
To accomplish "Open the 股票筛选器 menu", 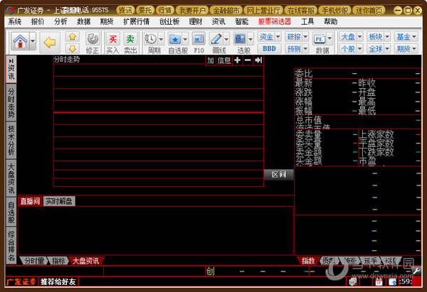I will coord(275,21).
